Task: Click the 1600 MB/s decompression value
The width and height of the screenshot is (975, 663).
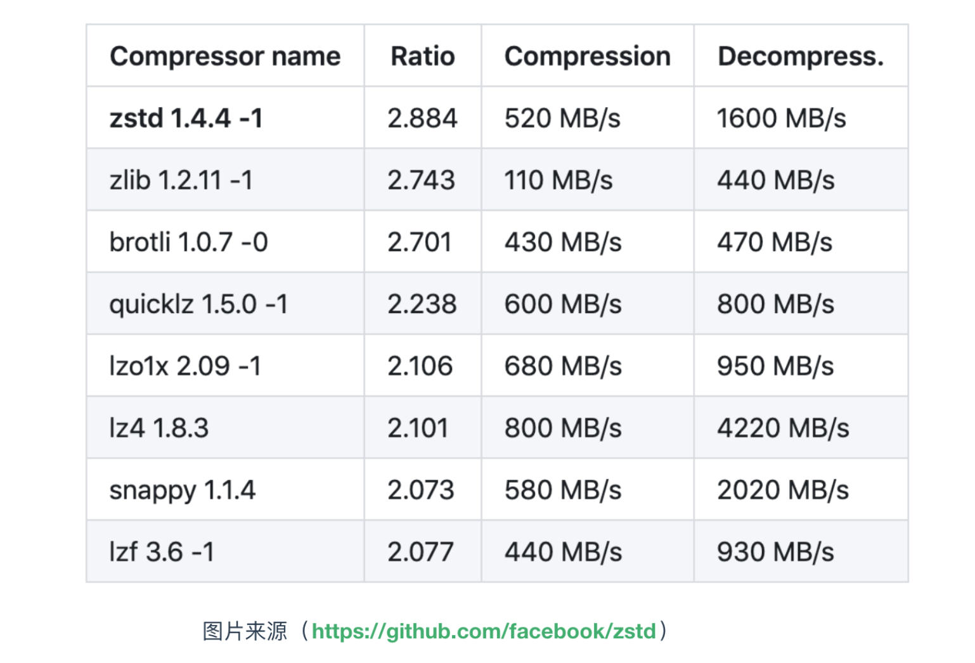Action: click(x=781, y=119)
